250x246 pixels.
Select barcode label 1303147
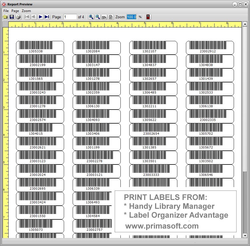point(97,61)
